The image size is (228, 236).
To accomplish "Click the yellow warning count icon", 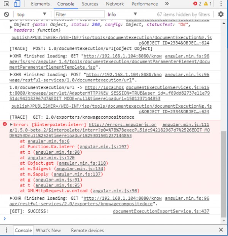I will point(206,4).
